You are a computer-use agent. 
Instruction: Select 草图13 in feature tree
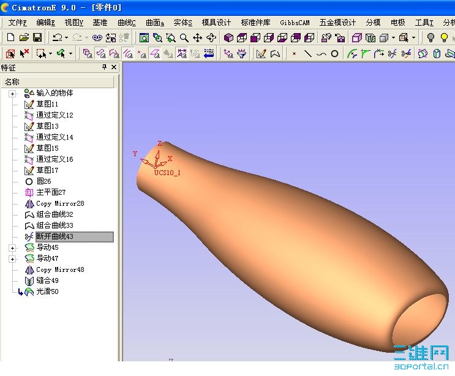[x=47, y=126]
